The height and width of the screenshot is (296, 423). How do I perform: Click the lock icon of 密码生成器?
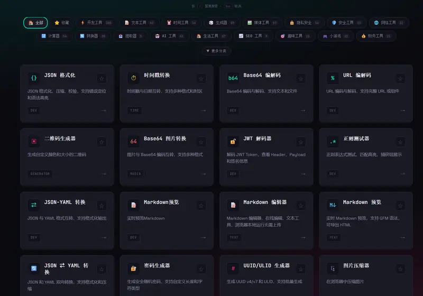click(134, 268)
